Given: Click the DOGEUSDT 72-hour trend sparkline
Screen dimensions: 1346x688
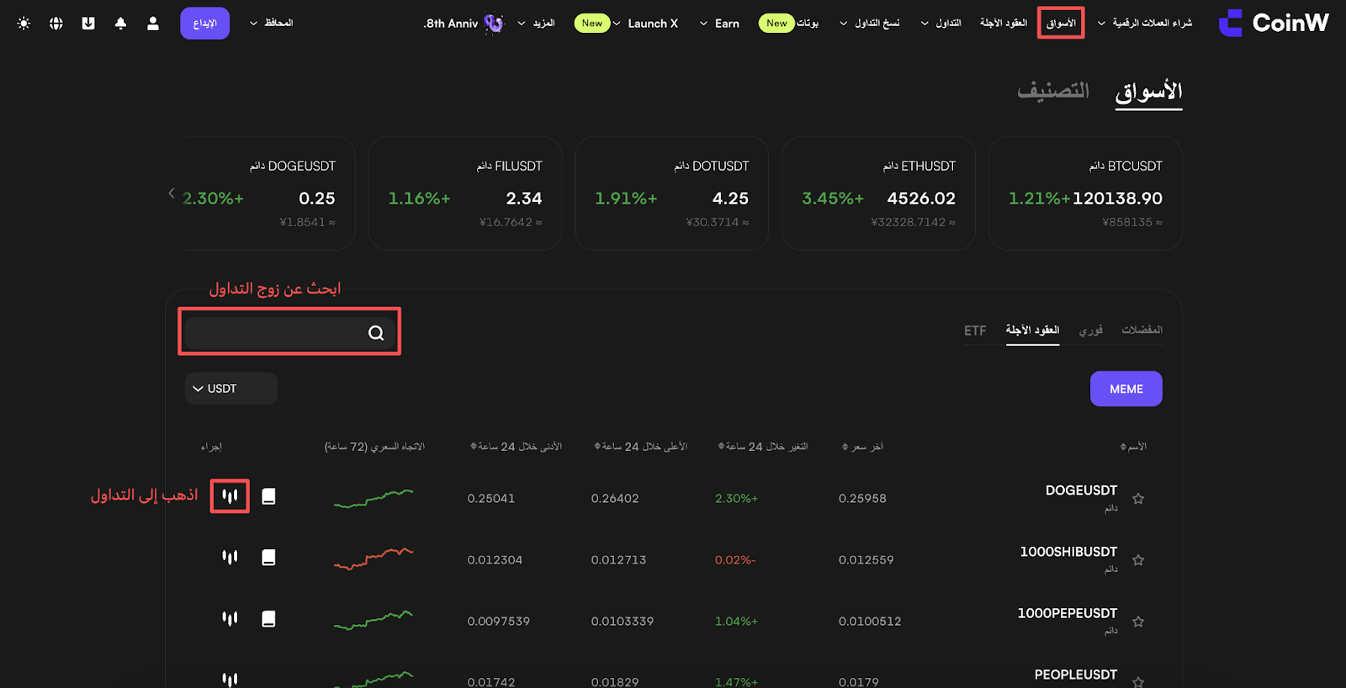Looking at the screenshot, I should click(x=374, y=498).
